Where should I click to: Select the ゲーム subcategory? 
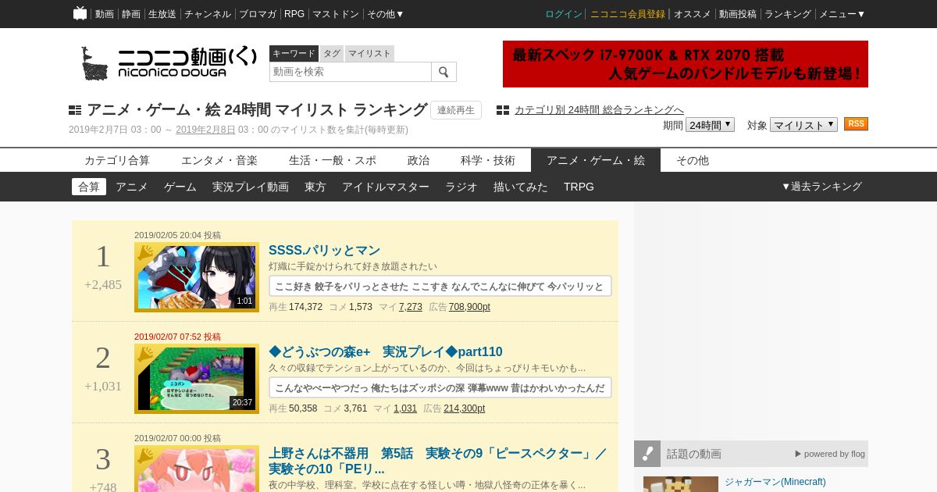point(180,187)
